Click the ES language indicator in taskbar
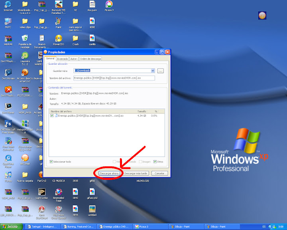Image resolution: width=287 pixels, height=230 pixels. (264, 227)
